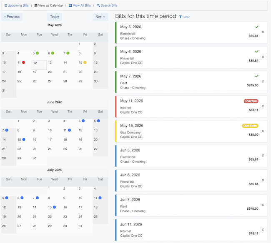Viewport: 271px width, 243px height.
Task: Open the Upcoming Bills view
Action: 16,5
